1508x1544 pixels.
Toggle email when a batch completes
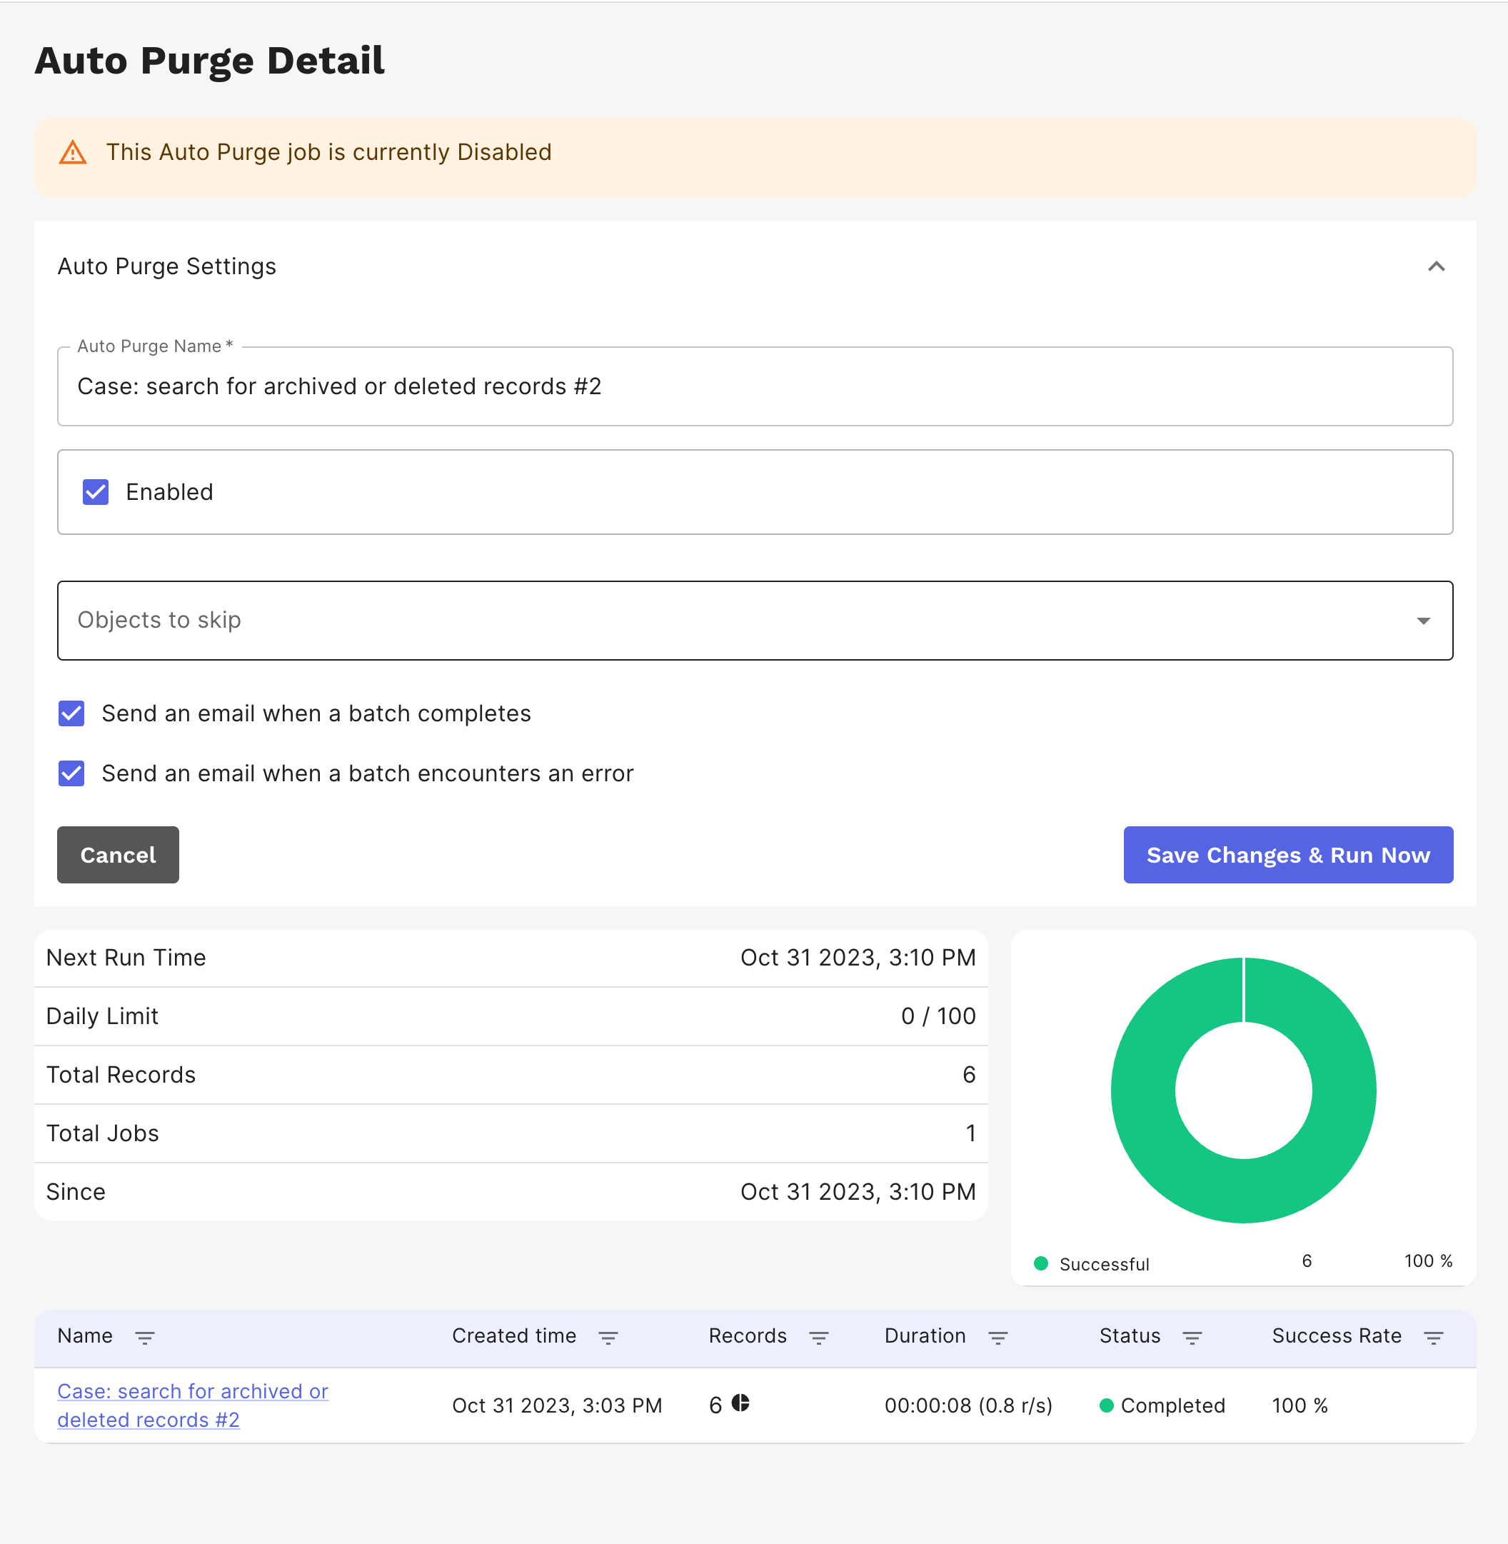tap(71, 713)
